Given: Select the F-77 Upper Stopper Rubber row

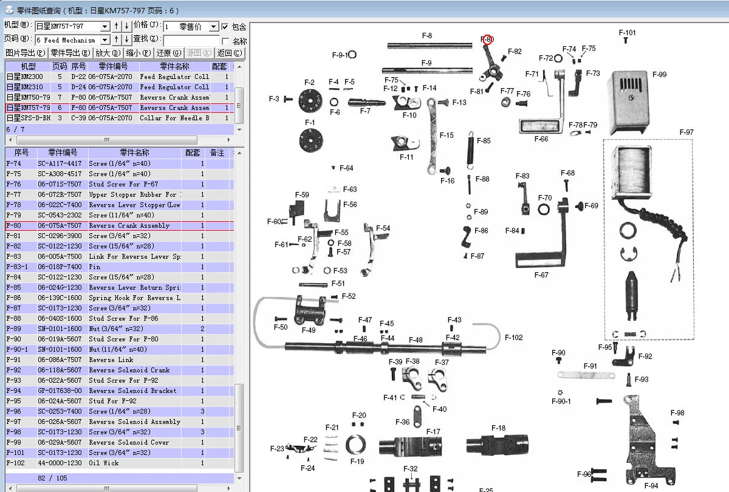Looking at the screenshot, I should point(120,194).
